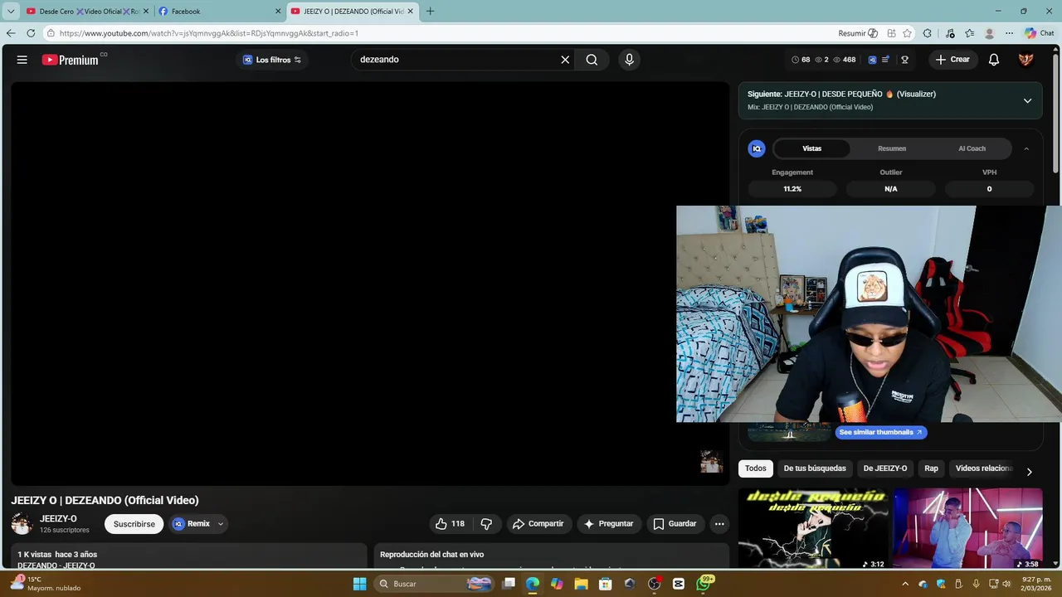
Task: Click the Windows taskbar Buscar search box
Action: [x=433, y=584]
